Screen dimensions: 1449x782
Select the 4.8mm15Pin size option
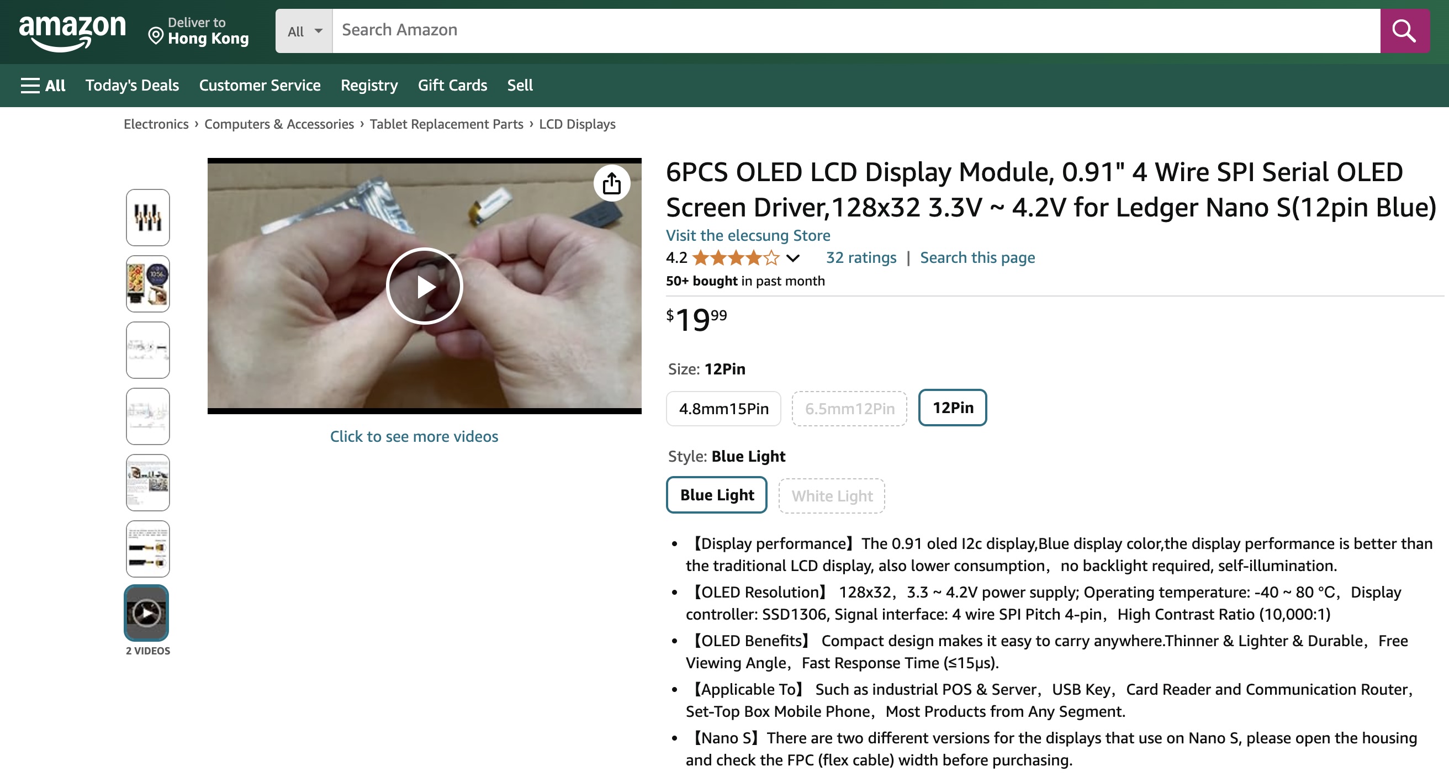[x=723, y=409]
